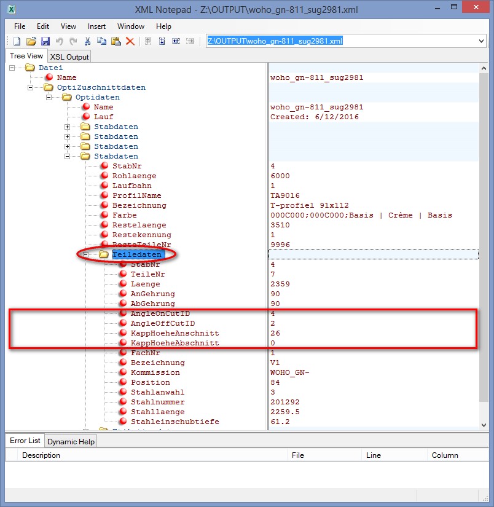This screenshot has width=494, height=507.
Task: Click the Nudge node right icon
Action: (190, 41)
